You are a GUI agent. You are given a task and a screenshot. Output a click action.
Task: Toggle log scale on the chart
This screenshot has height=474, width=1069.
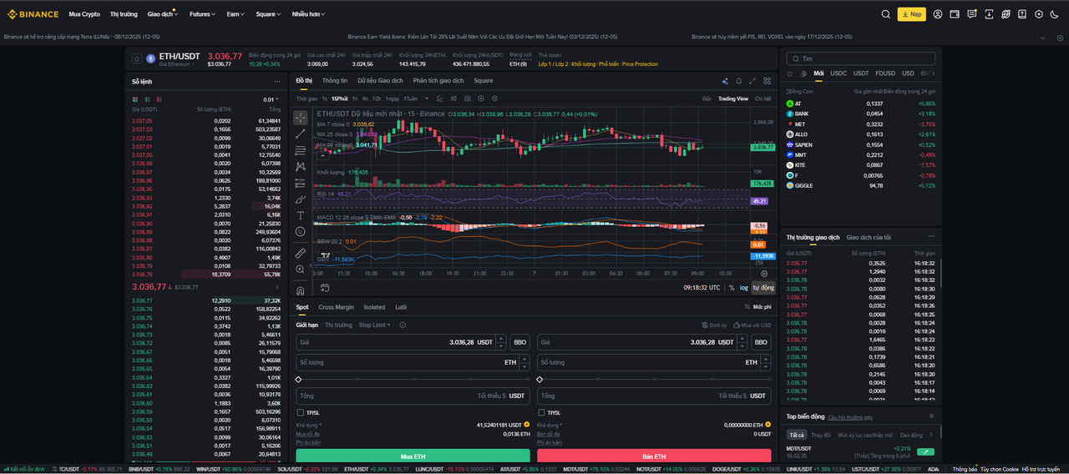743,288
